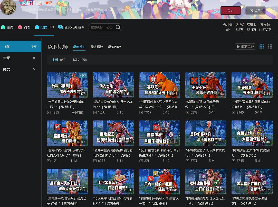The width and height of the screenshot is (278, 207).
Task: Open the 是你们喜欢的高手车队 thumbnail
Action: 206,133
